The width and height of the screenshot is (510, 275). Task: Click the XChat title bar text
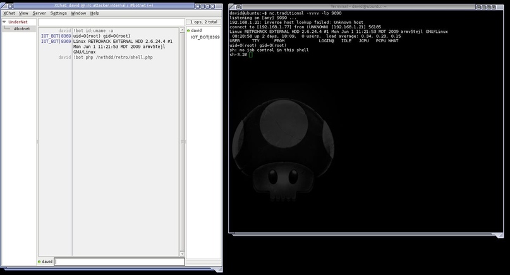tap(104, 6)
